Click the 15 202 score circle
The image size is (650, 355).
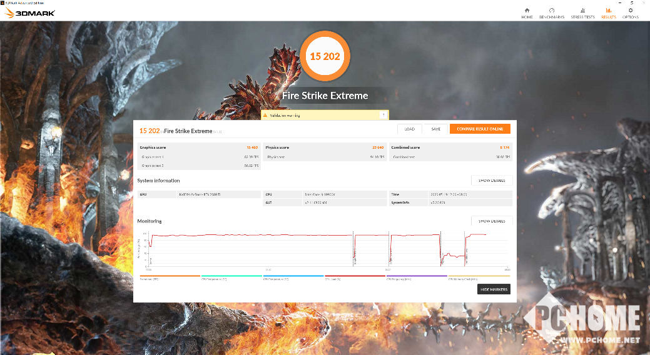[x=325, y=56]
